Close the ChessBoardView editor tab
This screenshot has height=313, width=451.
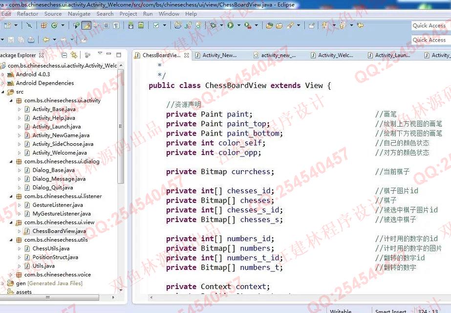coord(186,55)
